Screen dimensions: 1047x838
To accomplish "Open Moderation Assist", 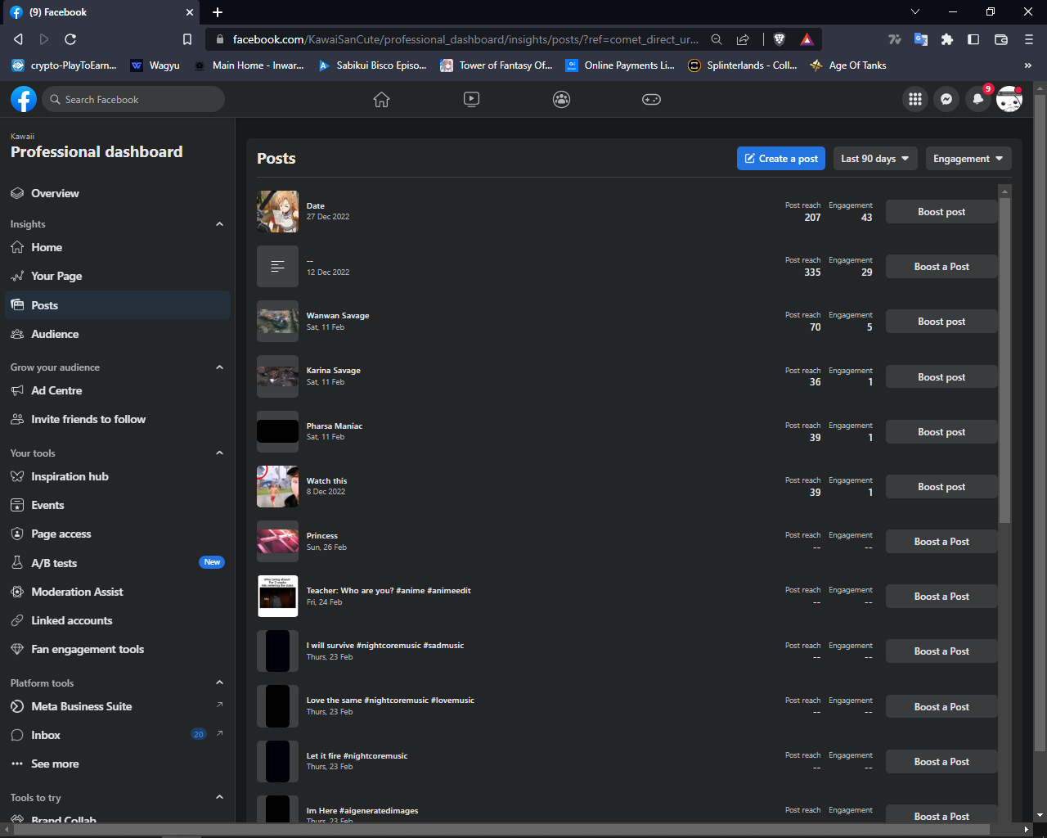I will pyautogui.click(x=118, y=592).
